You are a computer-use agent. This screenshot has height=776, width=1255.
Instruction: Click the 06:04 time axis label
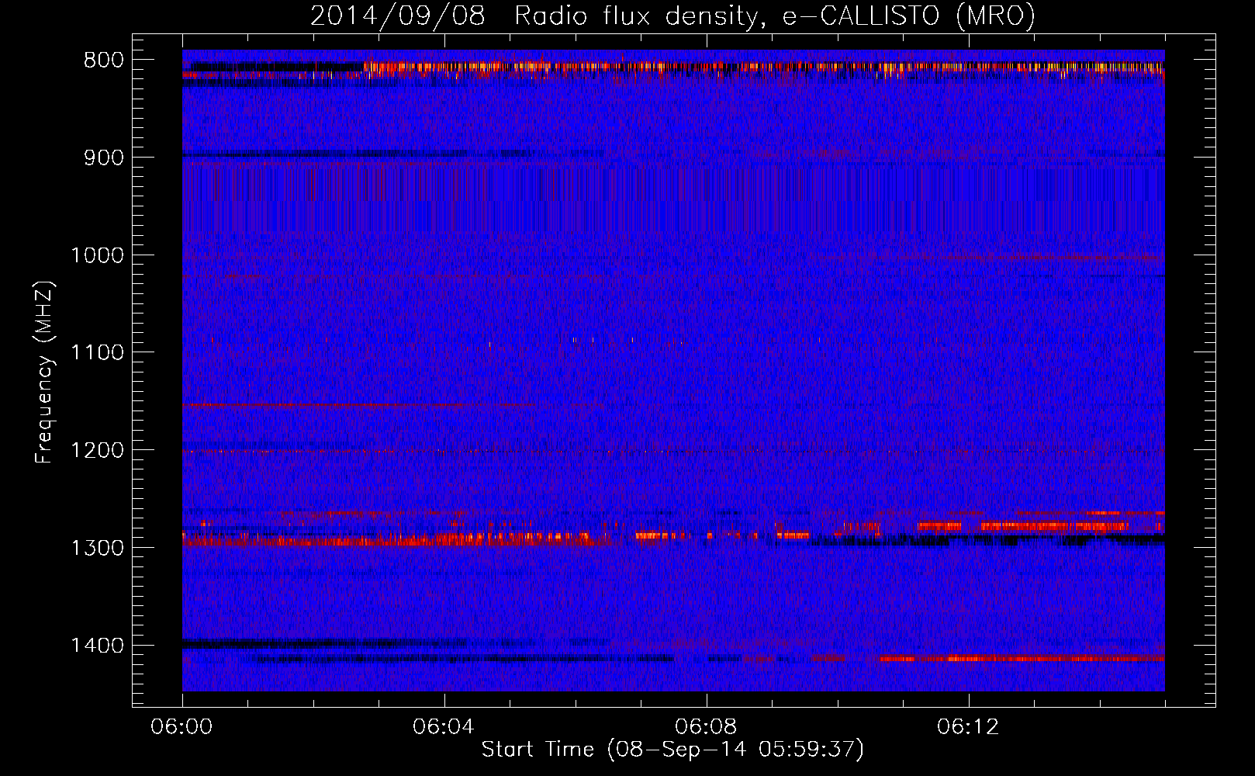pos(444,727)
